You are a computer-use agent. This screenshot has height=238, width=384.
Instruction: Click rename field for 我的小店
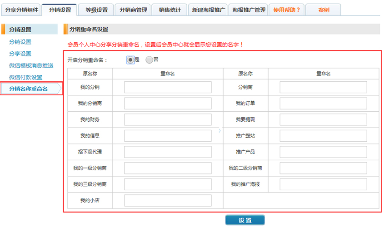tap(168, 200)
